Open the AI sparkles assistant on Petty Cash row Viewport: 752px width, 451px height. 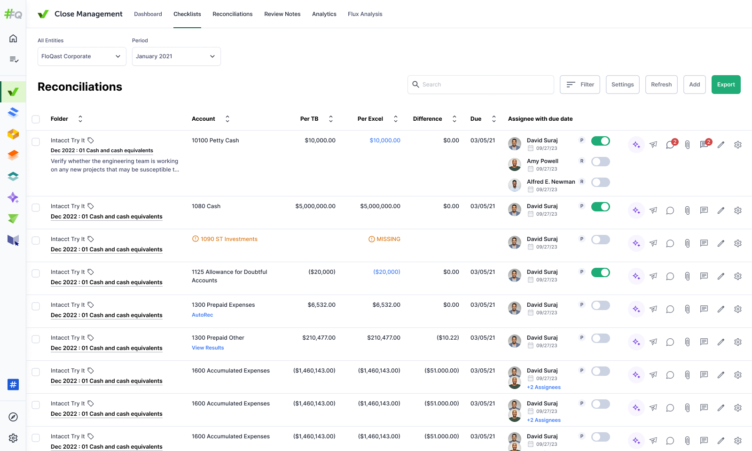tap(636, 144)
